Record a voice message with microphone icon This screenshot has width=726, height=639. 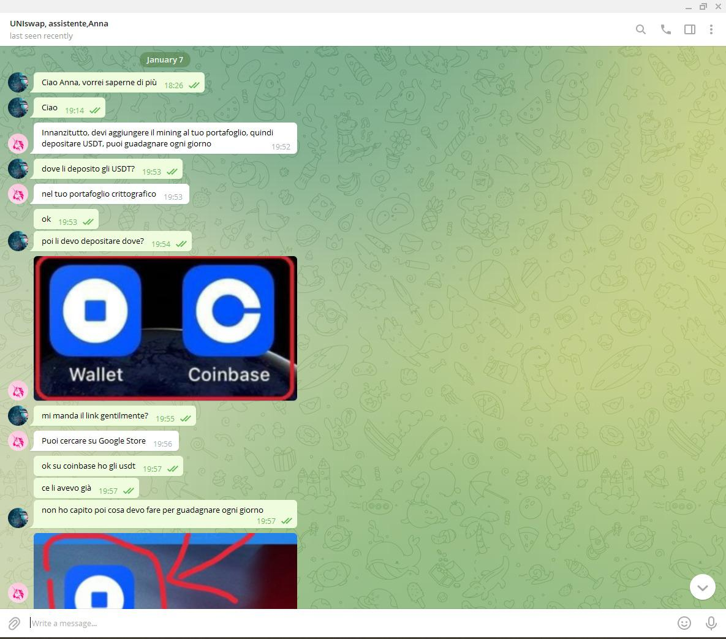[x=711, y=623]
